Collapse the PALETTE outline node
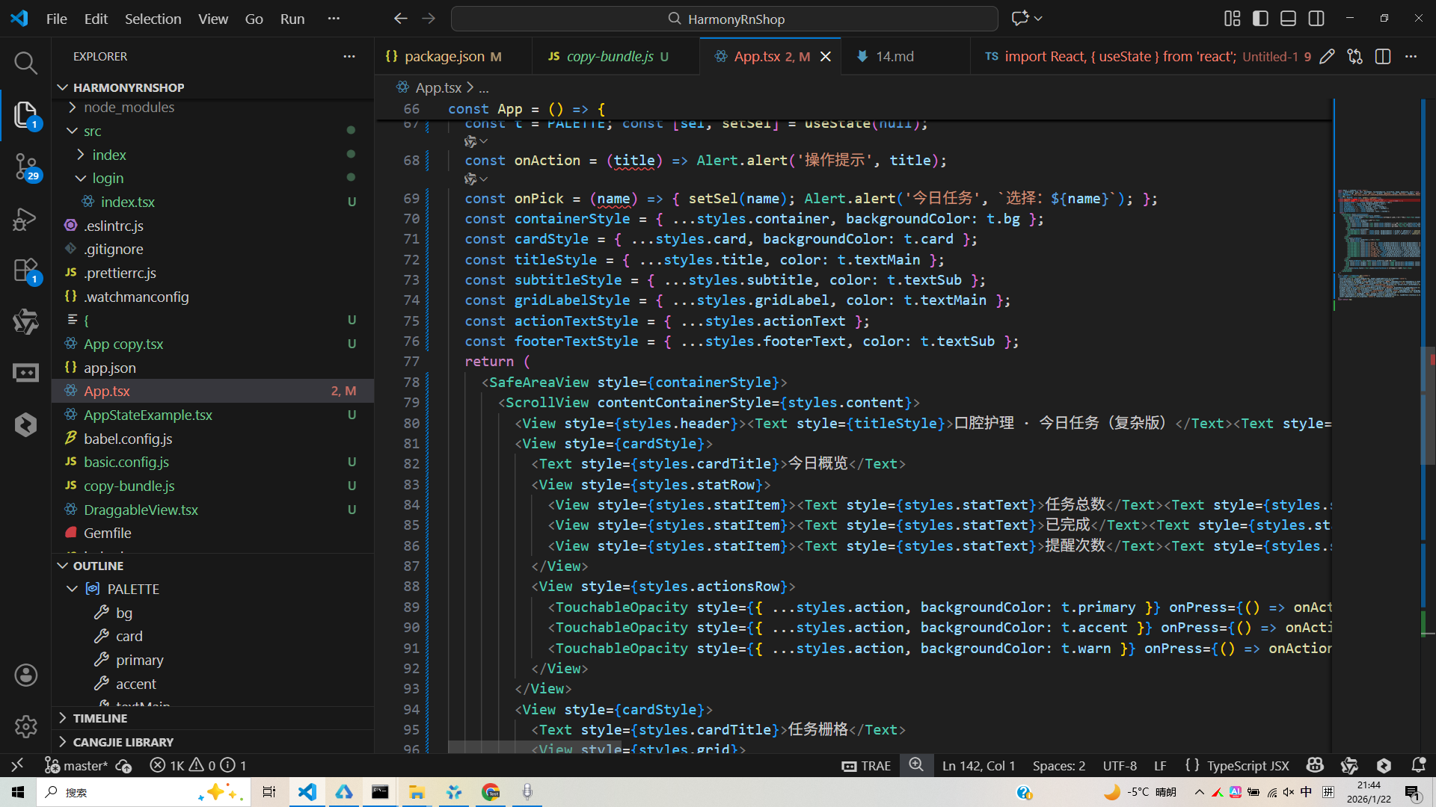 pos(72,589)
